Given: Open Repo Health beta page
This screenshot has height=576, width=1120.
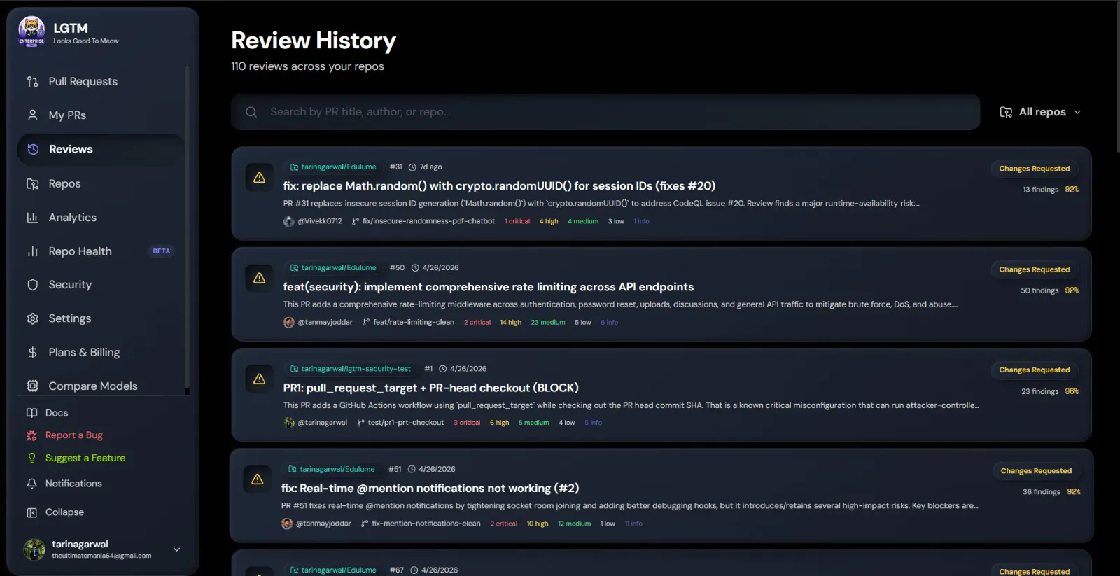Looking at the screenshot, I should coord(101,251).
